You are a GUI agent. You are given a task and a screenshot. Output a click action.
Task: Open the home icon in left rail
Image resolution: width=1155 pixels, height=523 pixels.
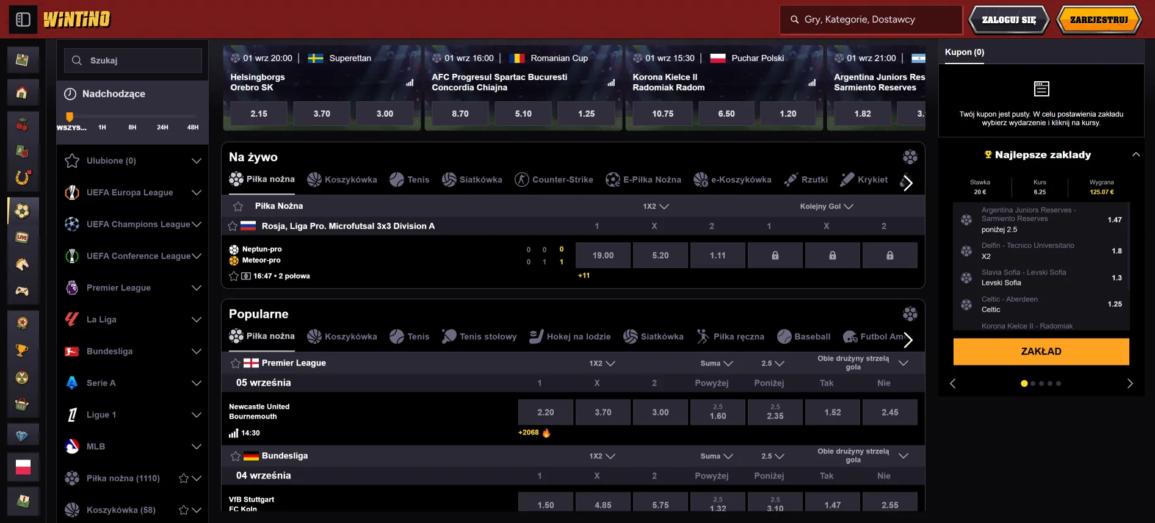click(x=23, y=93)
